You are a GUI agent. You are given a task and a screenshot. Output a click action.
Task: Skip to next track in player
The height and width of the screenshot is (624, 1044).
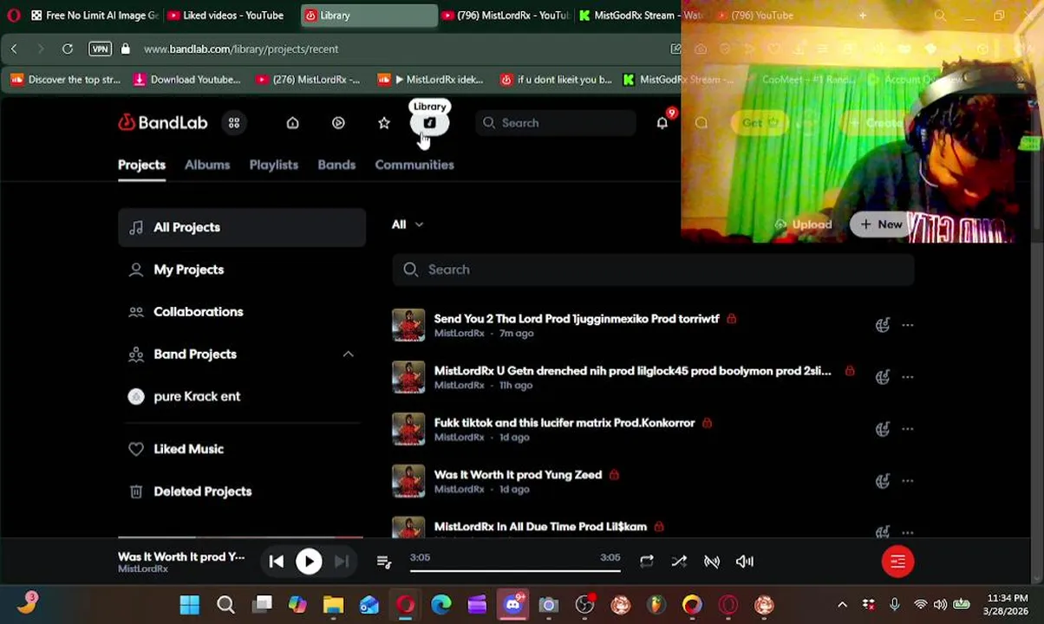pos(342,562)
